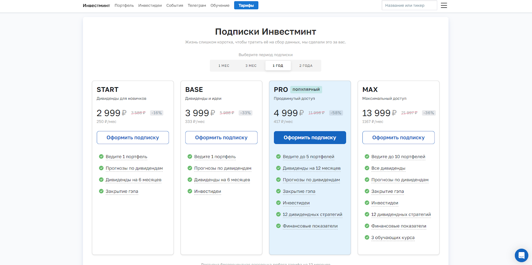Focus the Название или тикер search field
The height and width of the screenshot is (265, 532).
click(x=409, y=5)
